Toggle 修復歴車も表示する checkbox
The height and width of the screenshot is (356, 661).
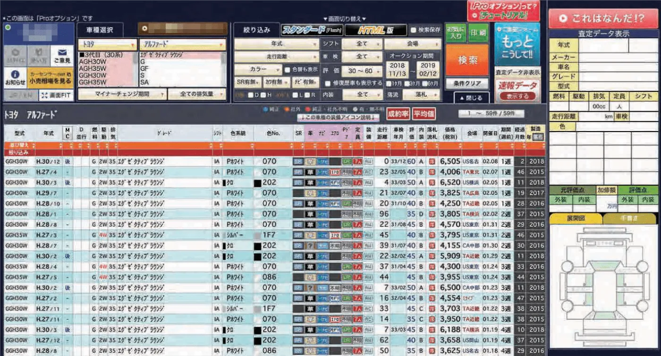tap(328, 83)
